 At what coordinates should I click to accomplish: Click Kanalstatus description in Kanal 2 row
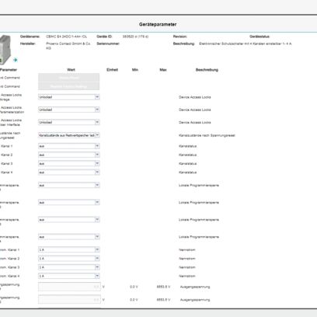[x=188, y=155]
